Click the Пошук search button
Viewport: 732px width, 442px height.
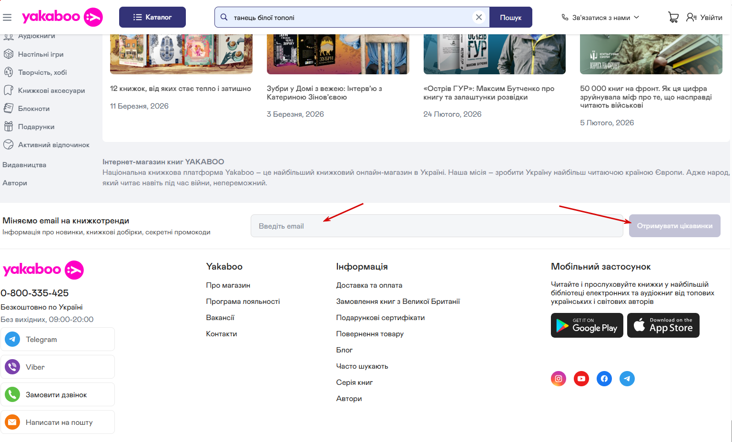(x=510, y=17)
